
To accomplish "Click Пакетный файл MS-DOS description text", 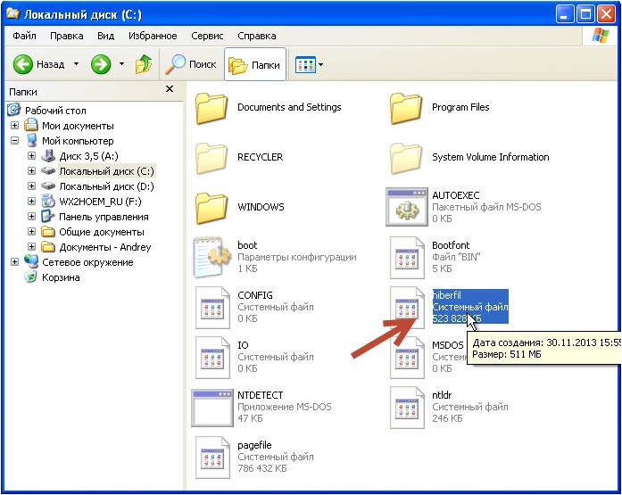I will (x=486, y=207).
